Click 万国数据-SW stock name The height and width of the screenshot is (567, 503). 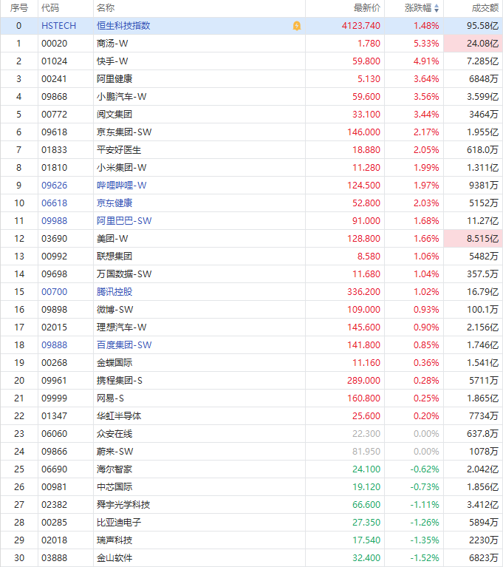point(124,274)
